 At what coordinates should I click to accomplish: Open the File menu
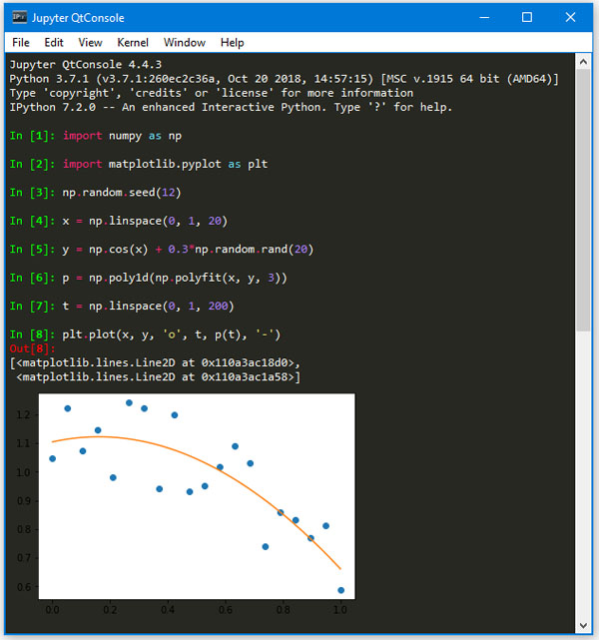coord(21,43)
